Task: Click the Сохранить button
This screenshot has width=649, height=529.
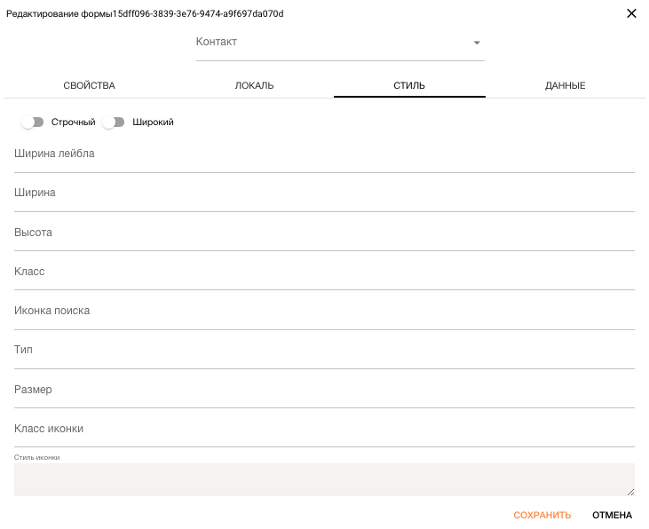Action: (x=542, y=515)
